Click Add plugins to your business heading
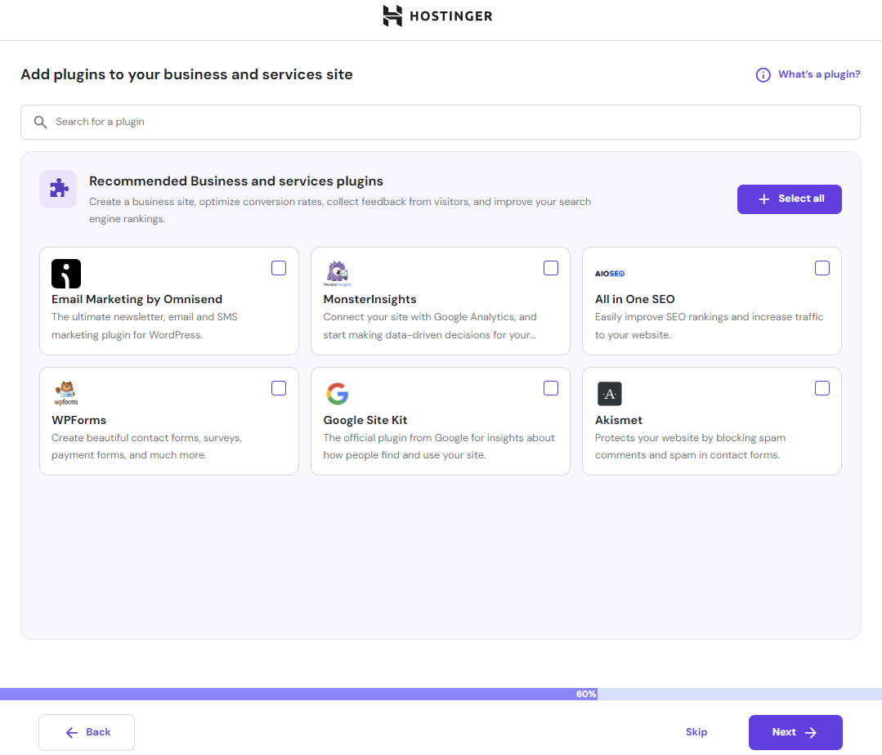The width and height of the screenshot is (882, 755). pos(186,74)
